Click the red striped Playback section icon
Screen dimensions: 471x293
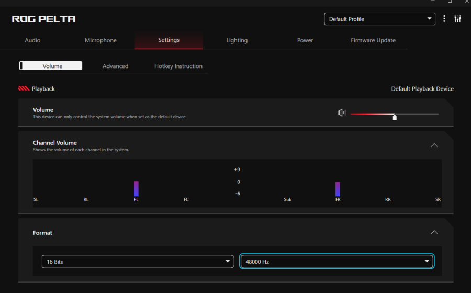[24, 88]
